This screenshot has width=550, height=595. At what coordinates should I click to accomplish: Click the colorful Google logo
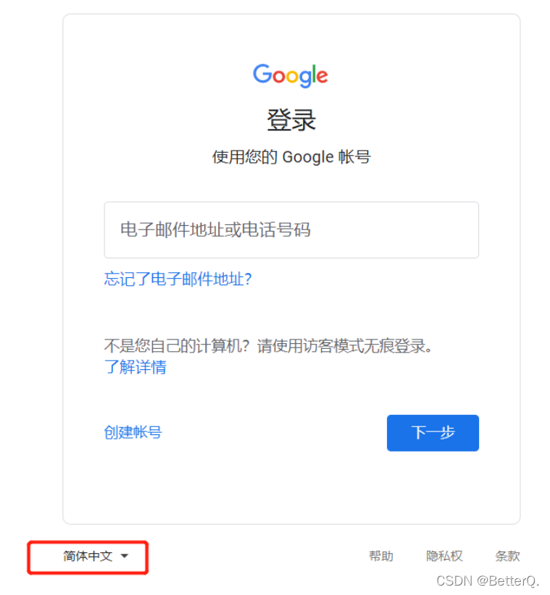pyautogui.click(x=291, y=75)
